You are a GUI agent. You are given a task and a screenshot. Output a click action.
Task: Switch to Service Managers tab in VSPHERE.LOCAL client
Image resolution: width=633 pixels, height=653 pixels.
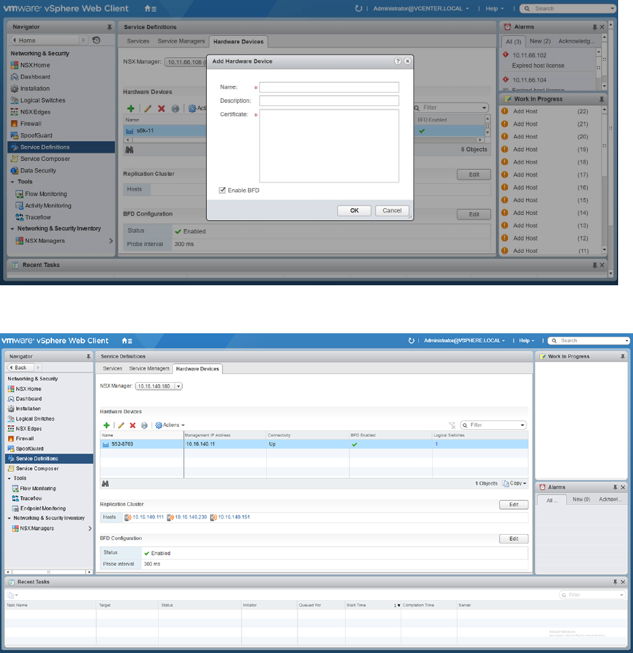tap(149, 368)
